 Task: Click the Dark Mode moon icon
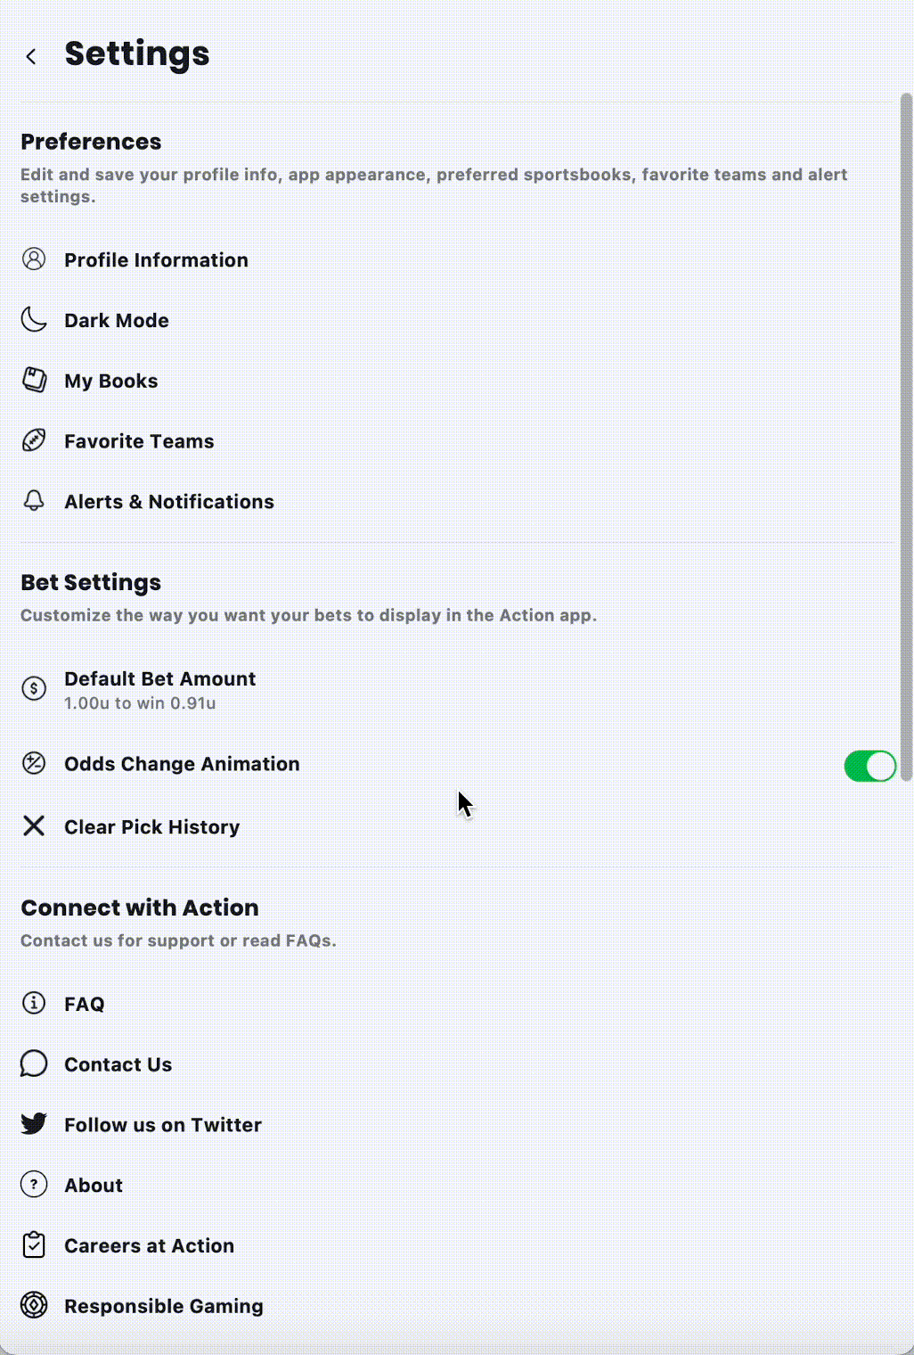[34, 320]
